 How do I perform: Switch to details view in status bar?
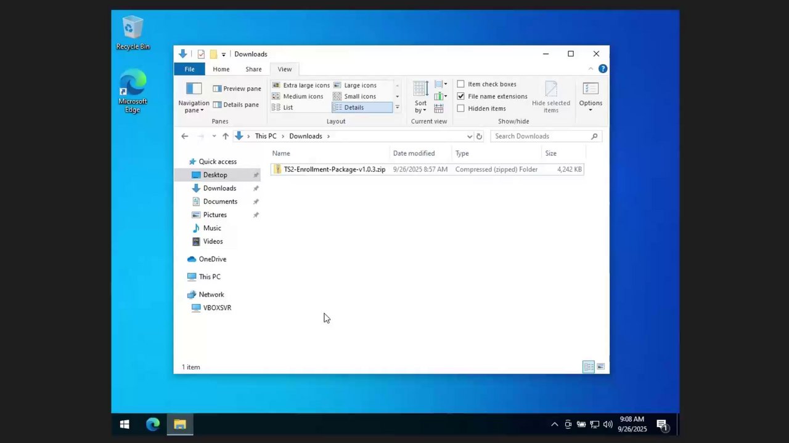(589, 367)
